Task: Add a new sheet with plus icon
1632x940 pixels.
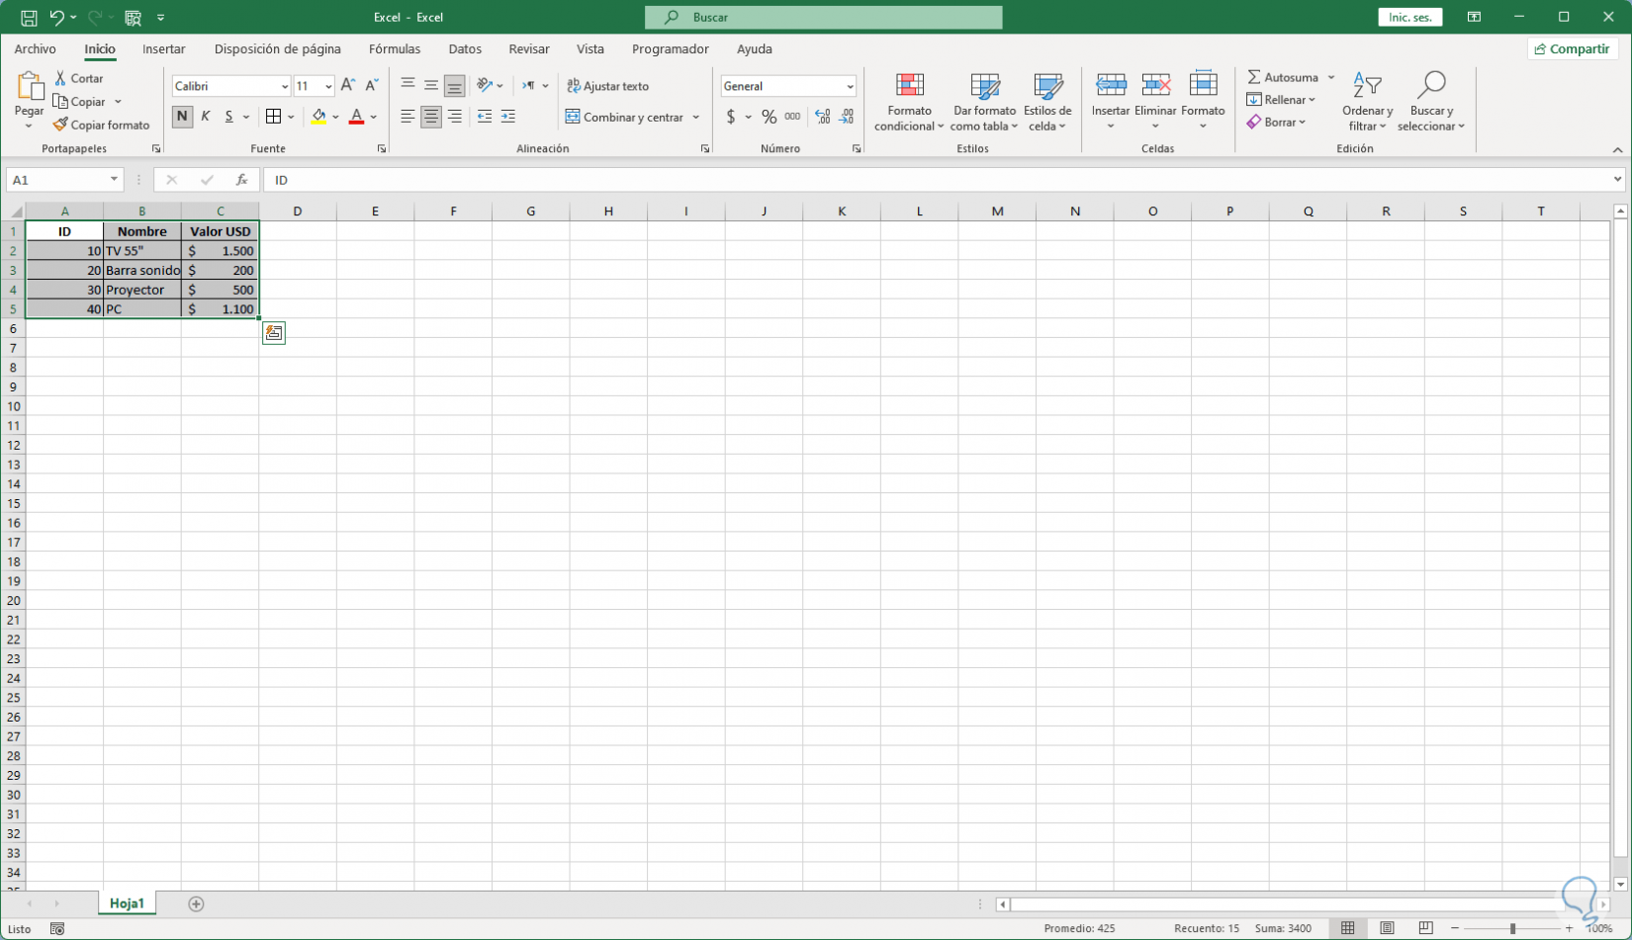Action: click(x=196, y=903)
